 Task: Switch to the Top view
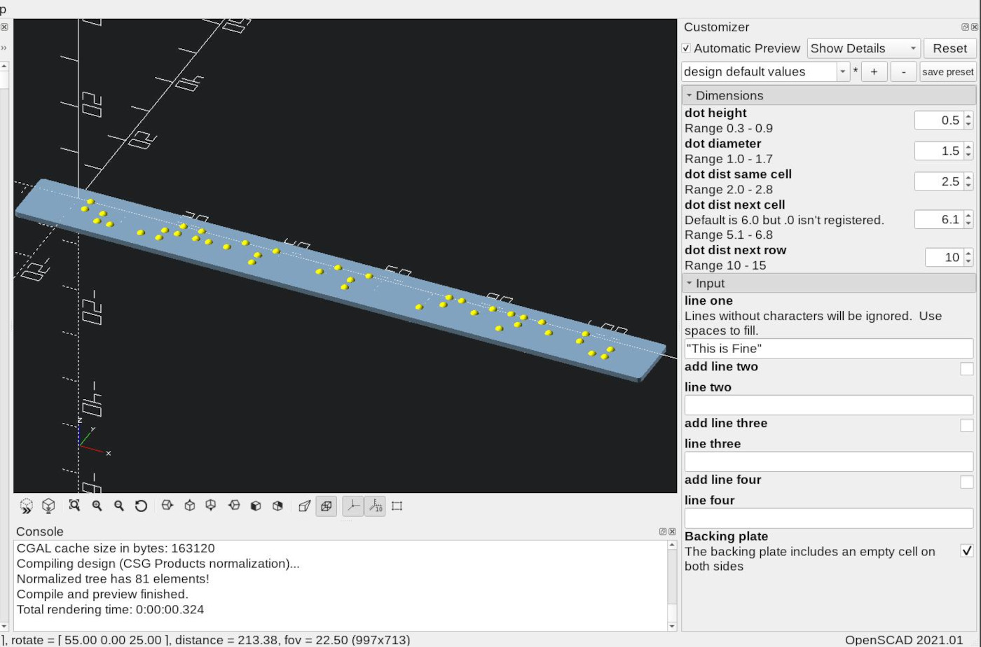pos(189,506)
